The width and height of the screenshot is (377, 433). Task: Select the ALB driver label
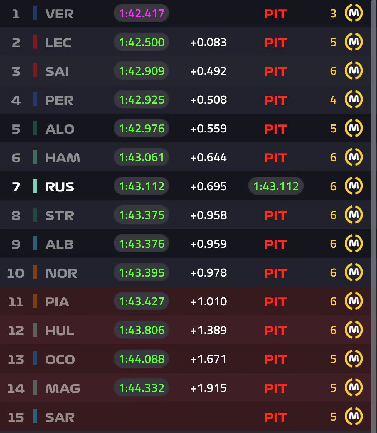[x=60, y=244]
